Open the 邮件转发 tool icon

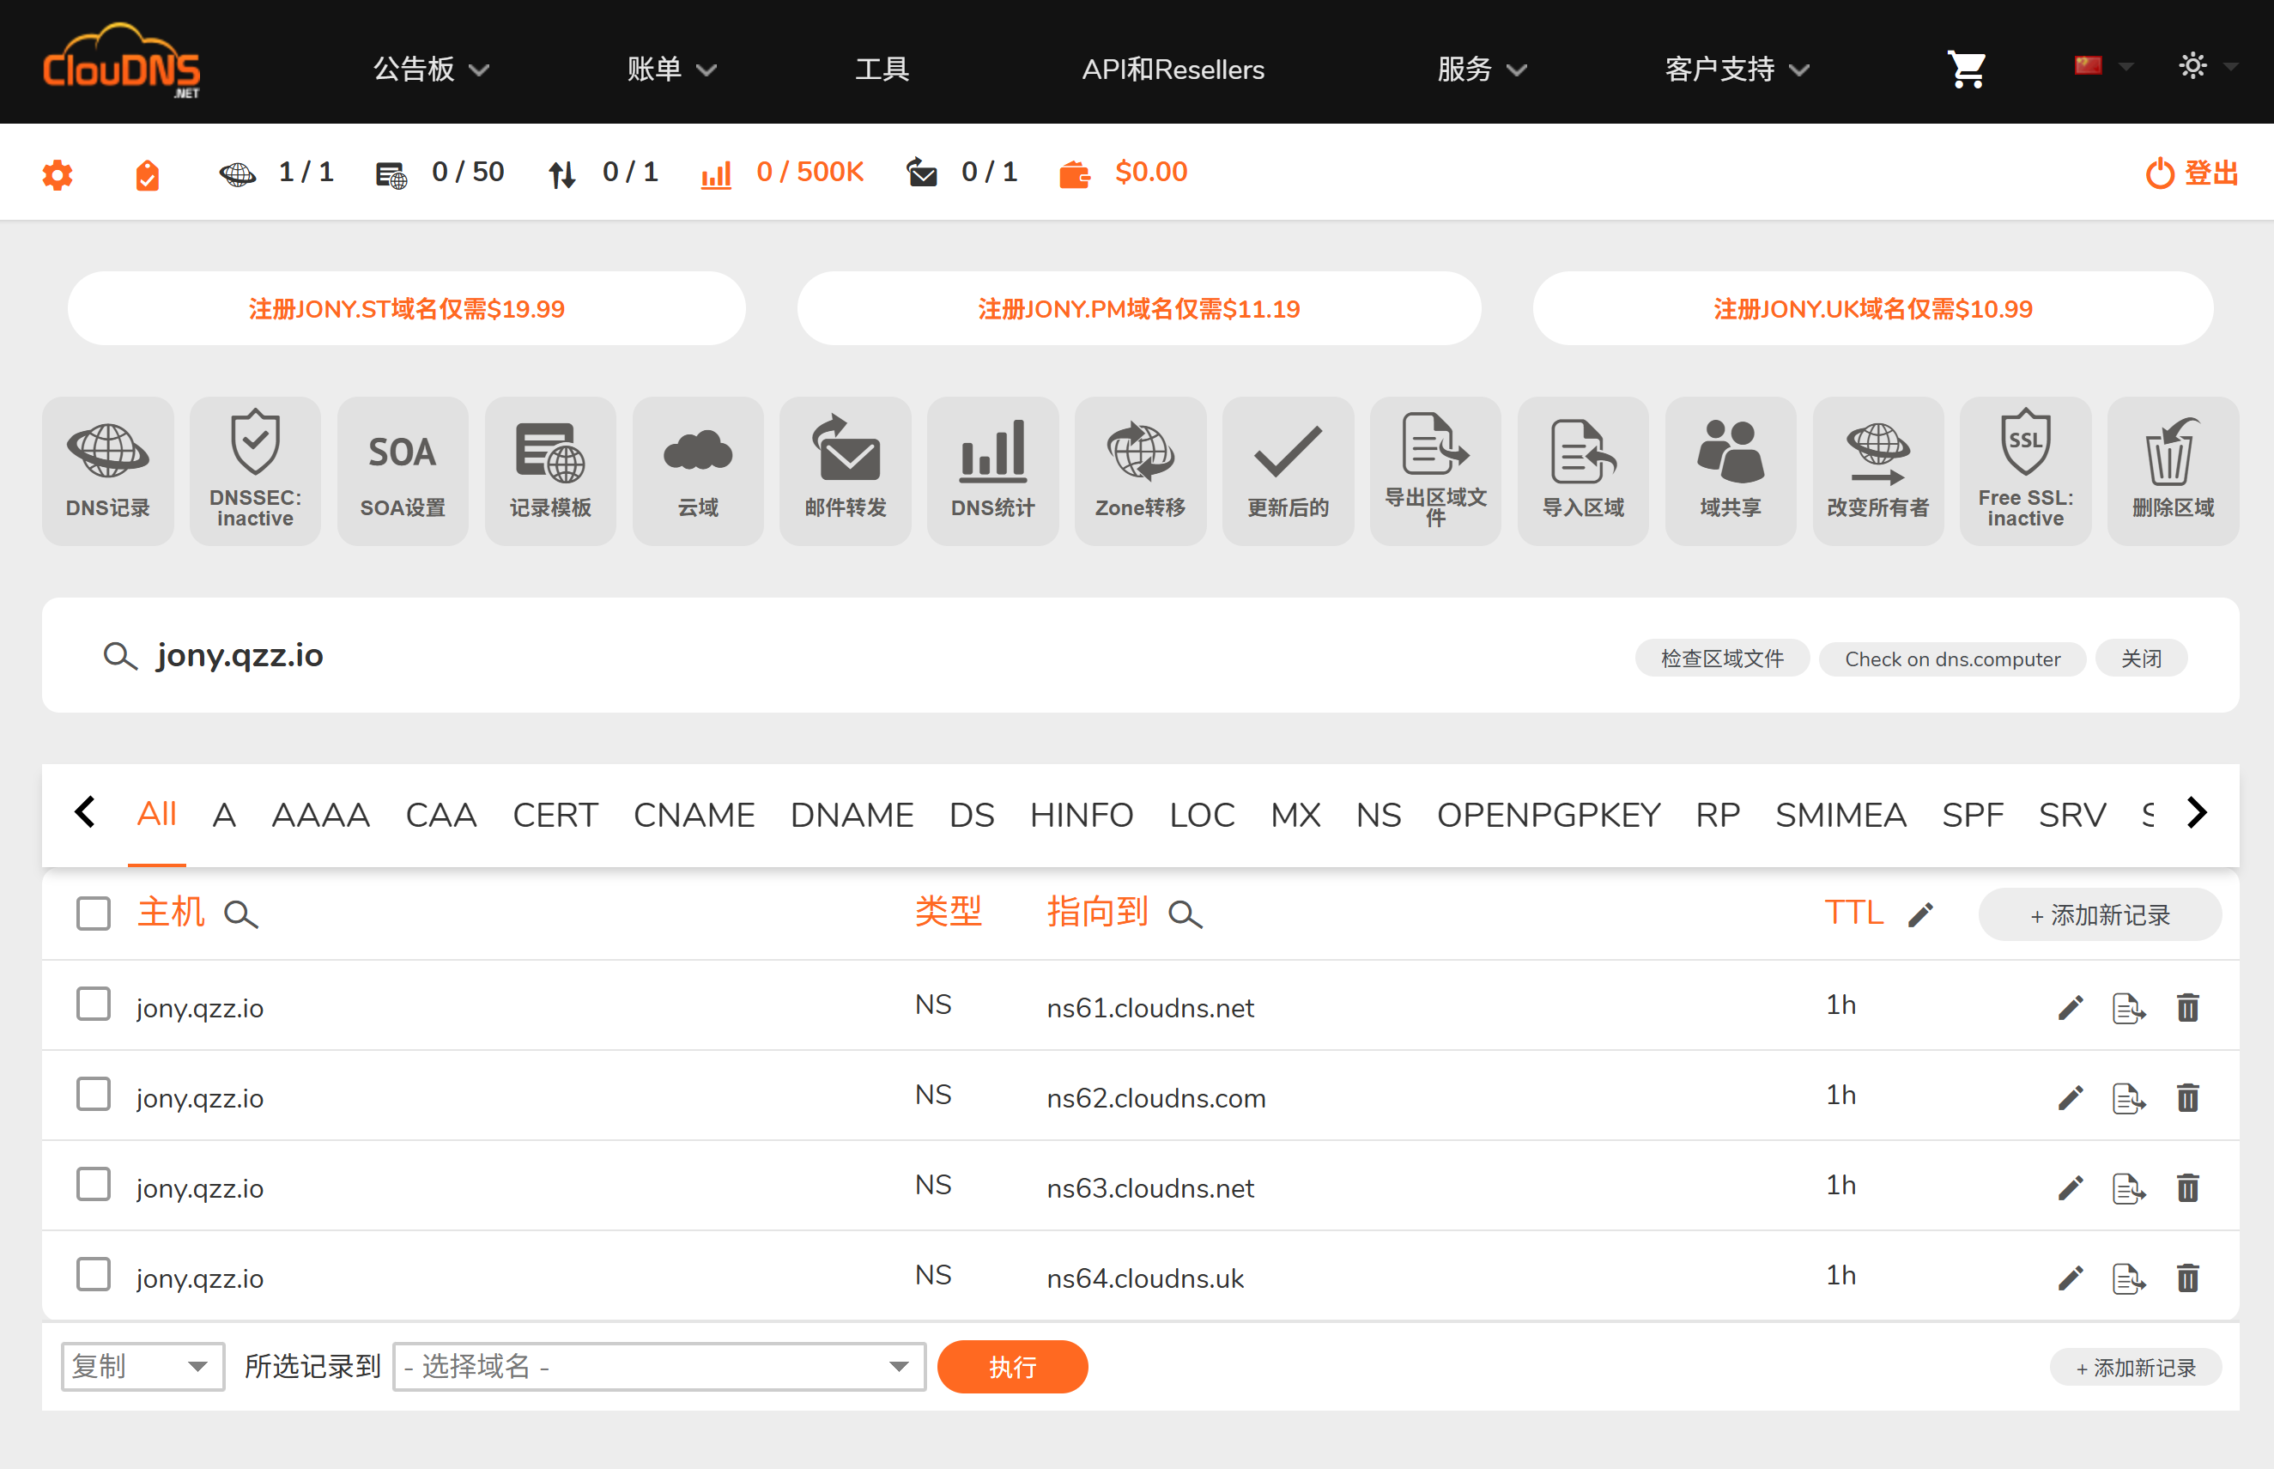(845, 470)
